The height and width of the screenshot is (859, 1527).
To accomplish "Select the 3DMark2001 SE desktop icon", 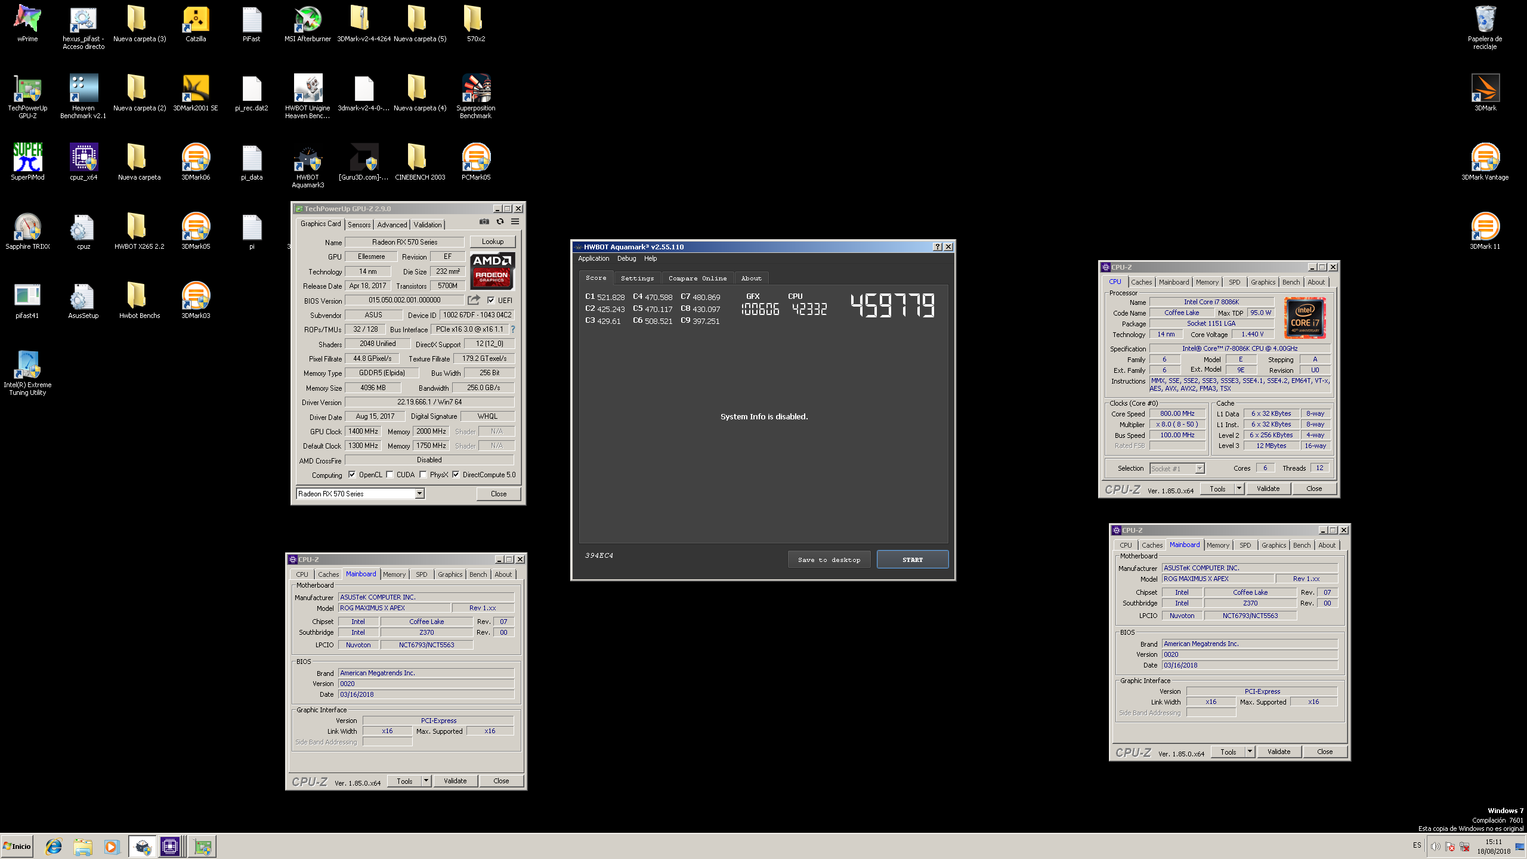I will click(x=196, y=93).
